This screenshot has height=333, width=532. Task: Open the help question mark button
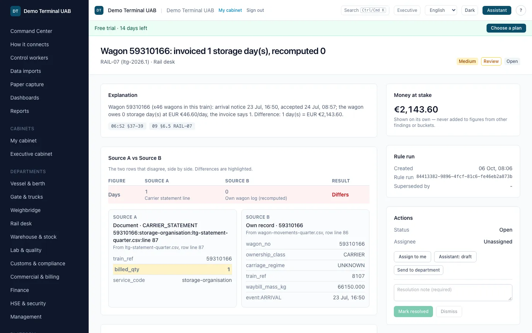(521, 10)
